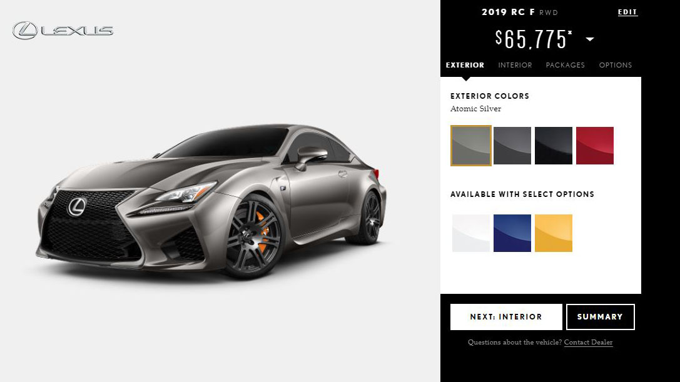
Task: Click the $65,775 price text
Action: (x=534, y=39)
